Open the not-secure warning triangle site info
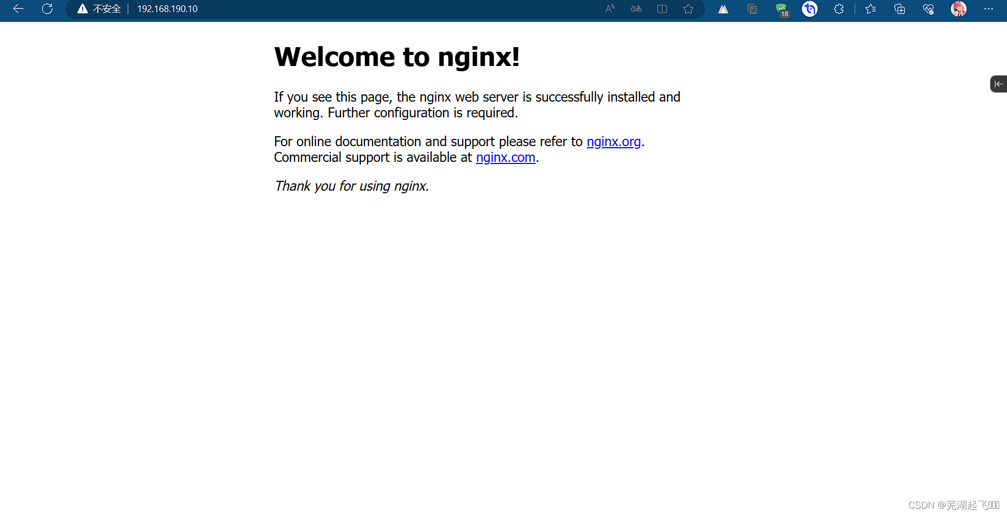 click(x=82, y=9)
